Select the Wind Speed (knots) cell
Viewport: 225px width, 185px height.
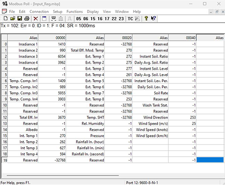coord(151,129)
